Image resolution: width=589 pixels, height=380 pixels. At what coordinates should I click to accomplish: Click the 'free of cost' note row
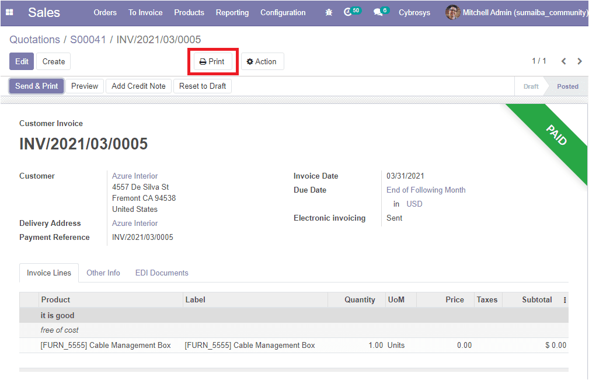[x=294, y=330]
